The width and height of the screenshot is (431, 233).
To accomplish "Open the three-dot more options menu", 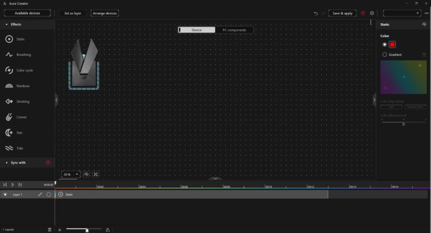I will pyautogui.click(x=427, y=13).
